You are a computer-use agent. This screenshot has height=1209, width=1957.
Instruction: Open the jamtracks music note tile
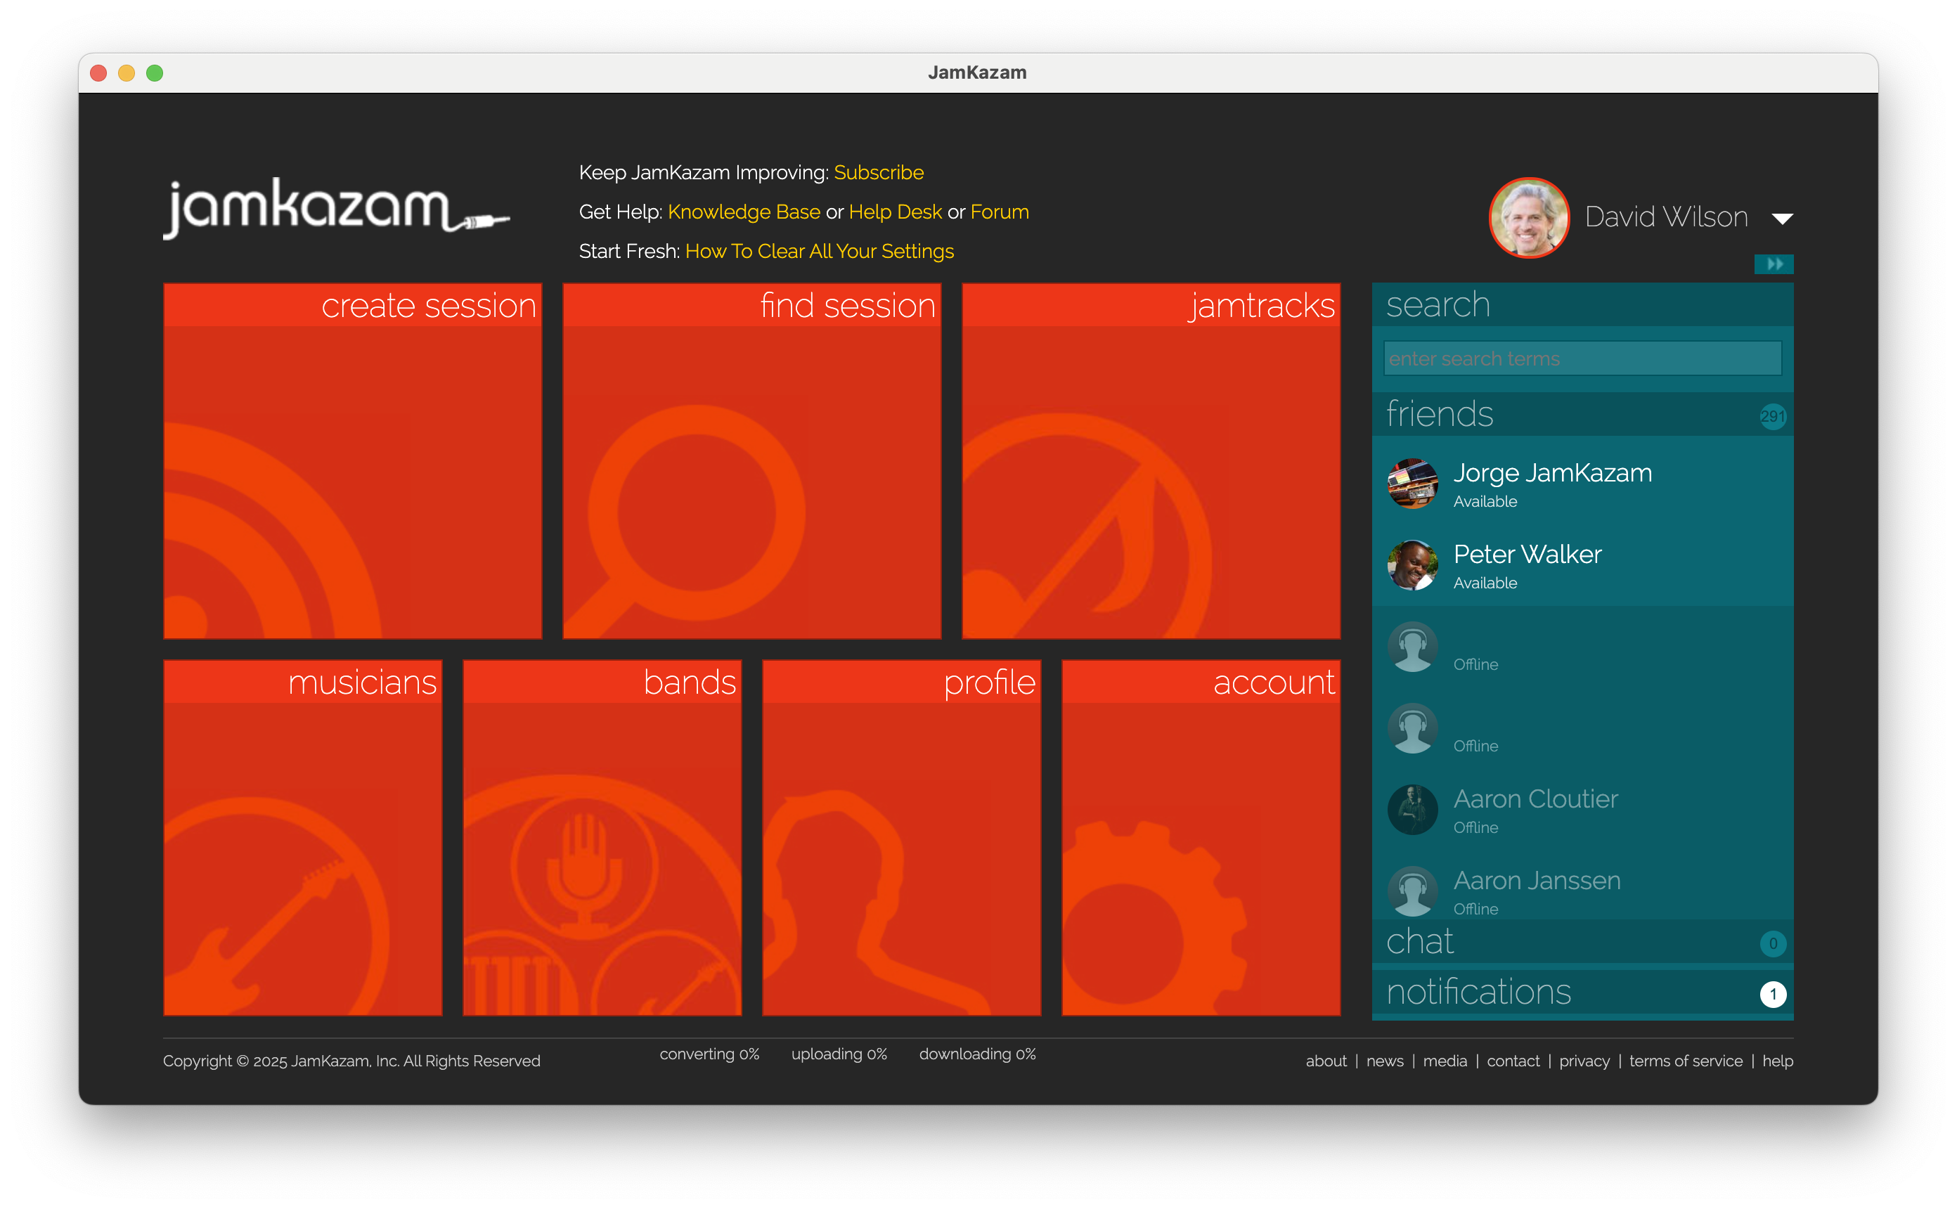(x=1151, y=461)
